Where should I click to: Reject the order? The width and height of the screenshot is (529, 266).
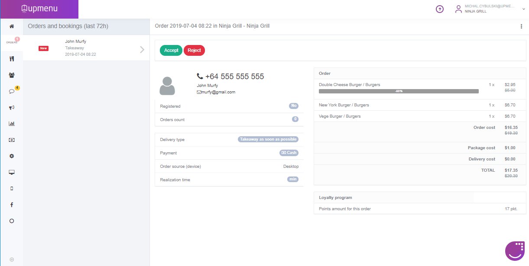[x=194, y=50]
